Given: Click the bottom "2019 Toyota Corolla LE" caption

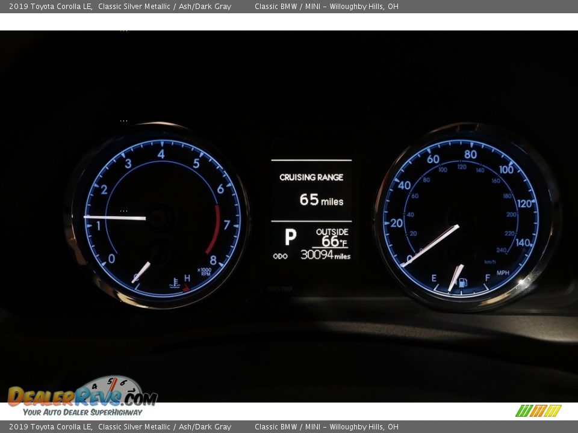Looking at the screenshot, I should [51, 427].
